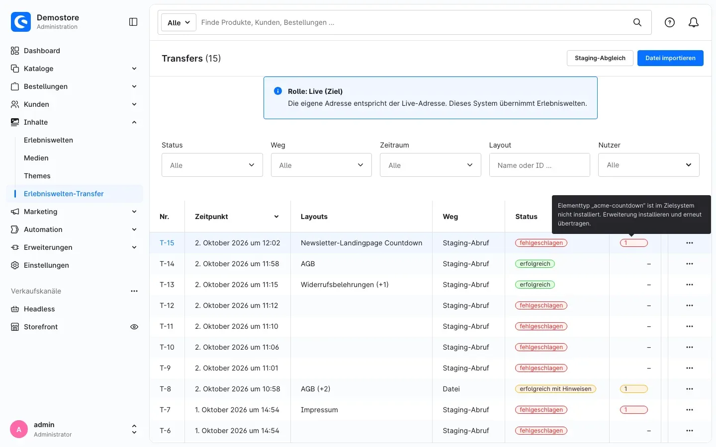Click the Datei importieren button

click(x=670, y=58)
